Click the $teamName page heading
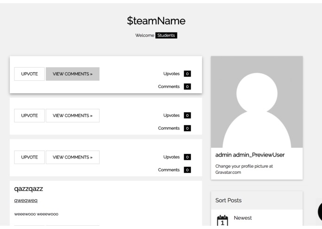The height and width of the screenshot is (229, 322). pos(156,21)
